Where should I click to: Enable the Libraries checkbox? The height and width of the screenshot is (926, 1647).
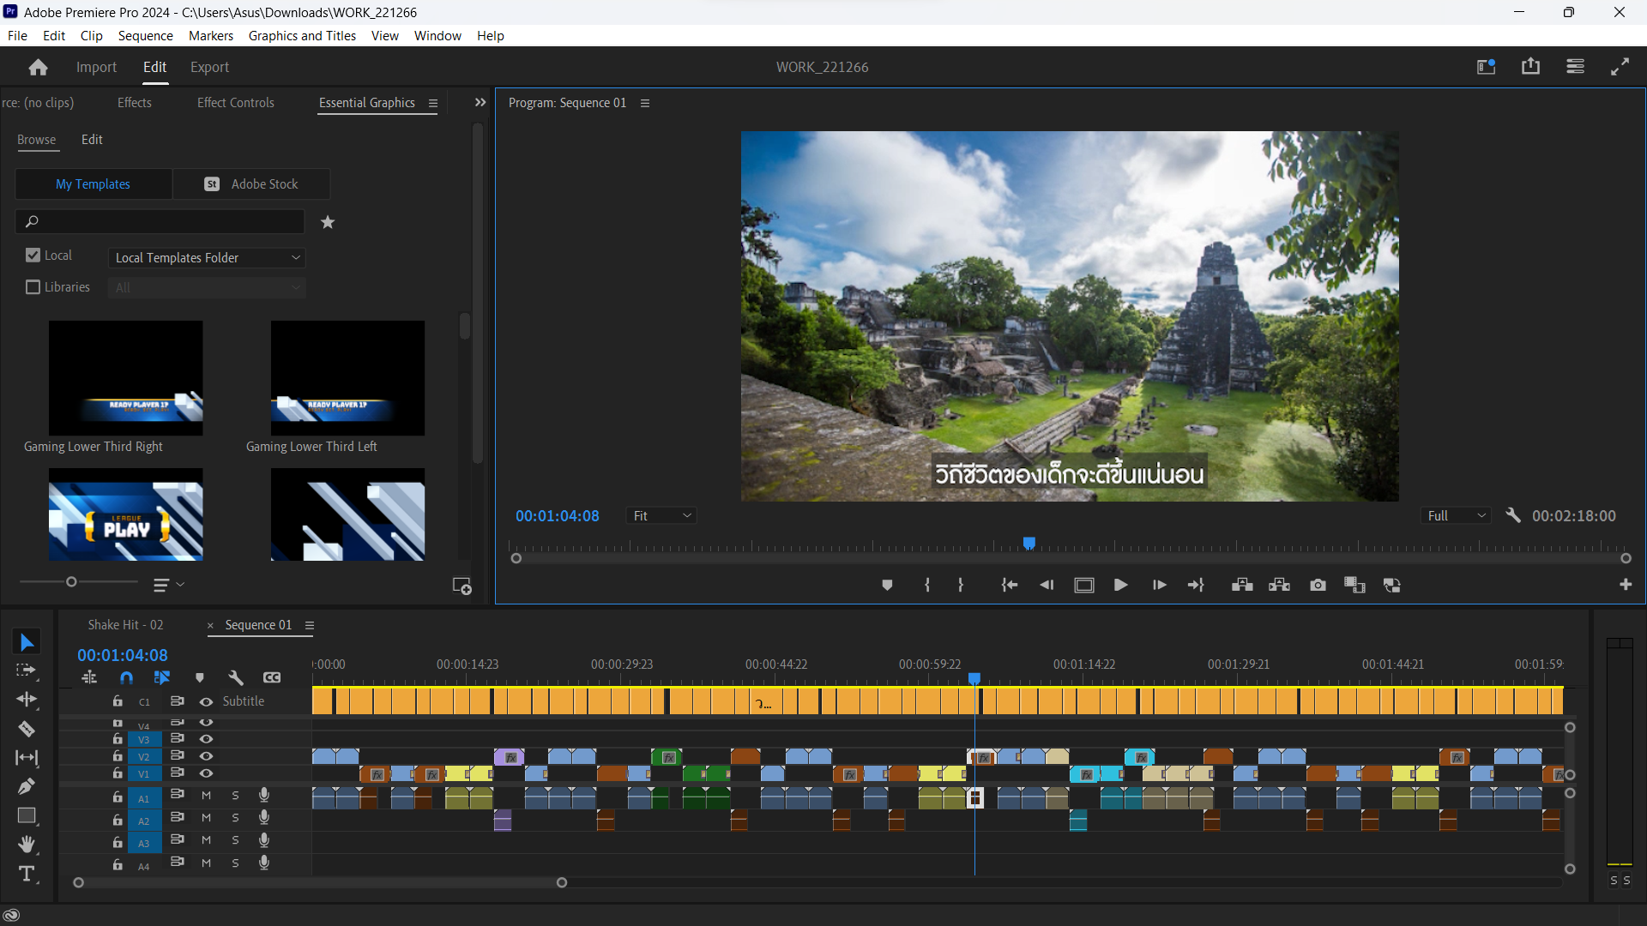coord(33,287)
